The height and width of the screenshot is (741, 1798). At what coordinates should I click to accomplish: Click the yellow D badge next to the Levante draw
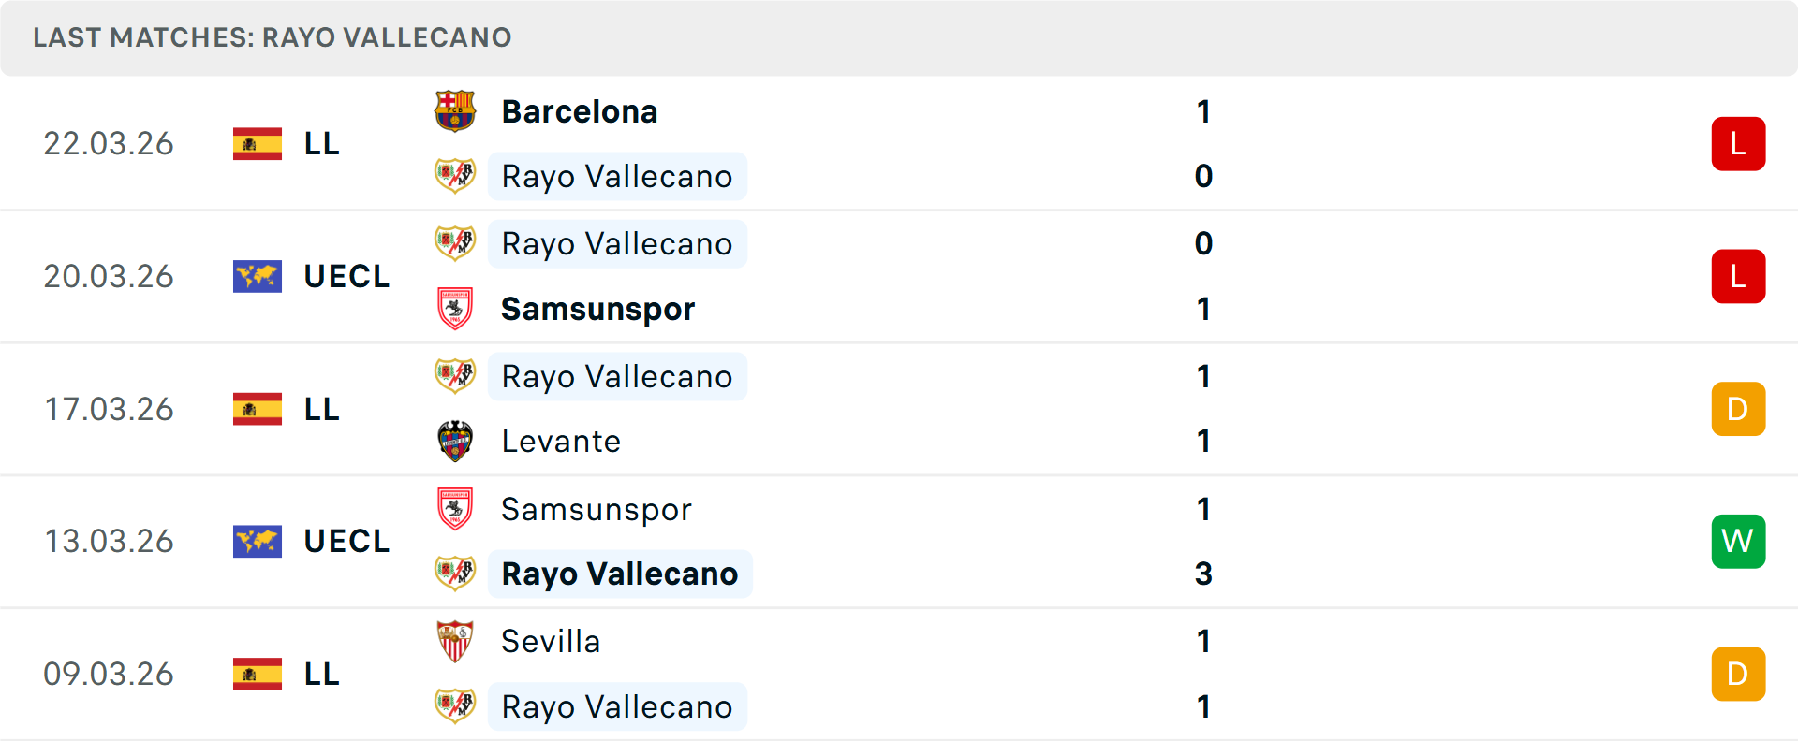pos(1738,409)
